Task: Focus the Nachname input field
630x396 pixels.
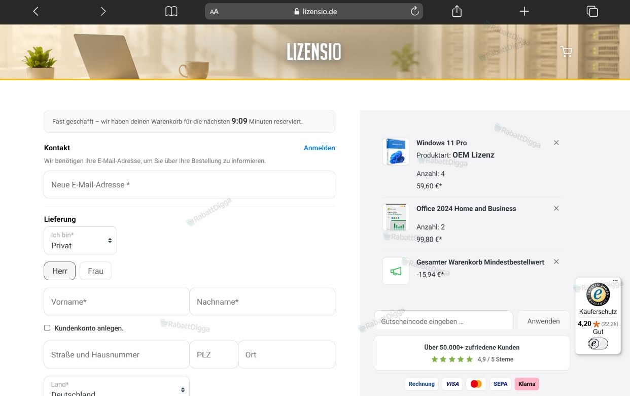Action: 262,302
